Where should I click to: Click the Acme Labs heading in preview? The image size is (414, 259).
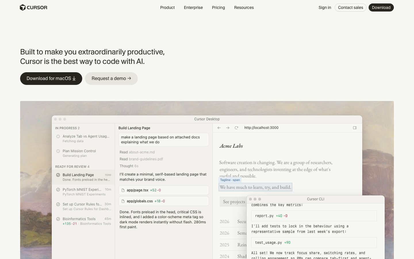pyautogui.click(x=231, y=146)
